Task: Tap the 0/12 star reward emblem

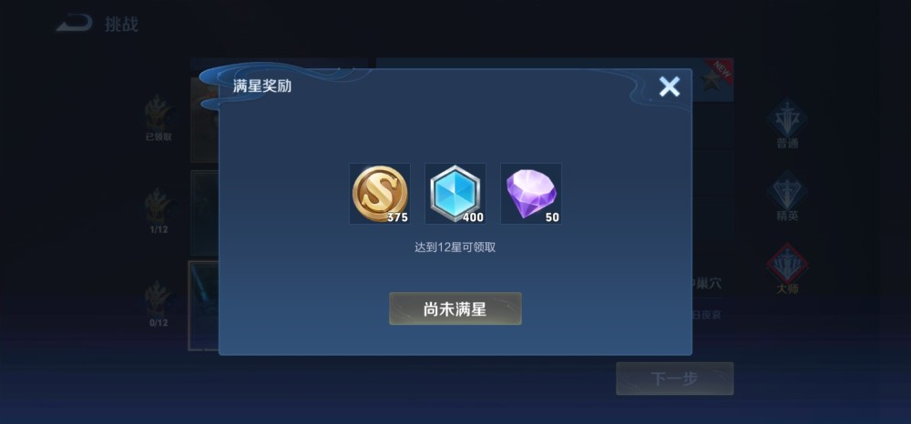Action: click(159, 304)
